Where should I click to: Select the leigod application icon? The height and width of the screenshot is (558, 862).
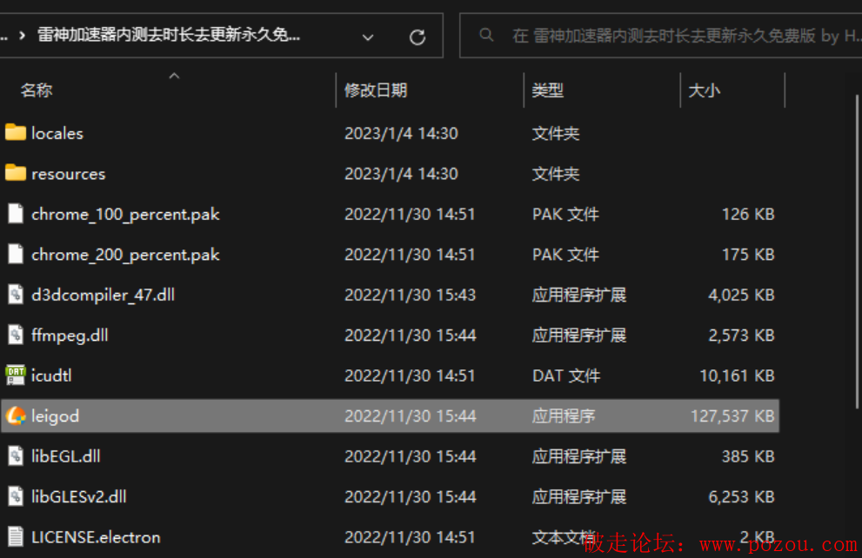coord(16,416)
